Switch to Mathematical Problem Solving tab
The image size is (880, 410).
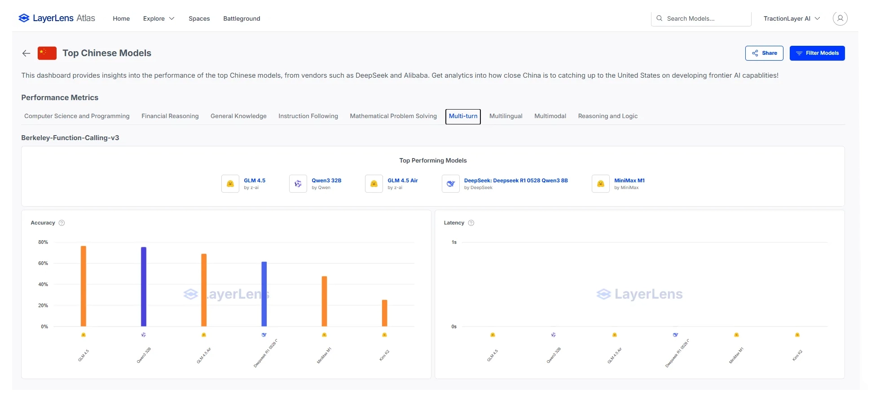tap(393, 116)
